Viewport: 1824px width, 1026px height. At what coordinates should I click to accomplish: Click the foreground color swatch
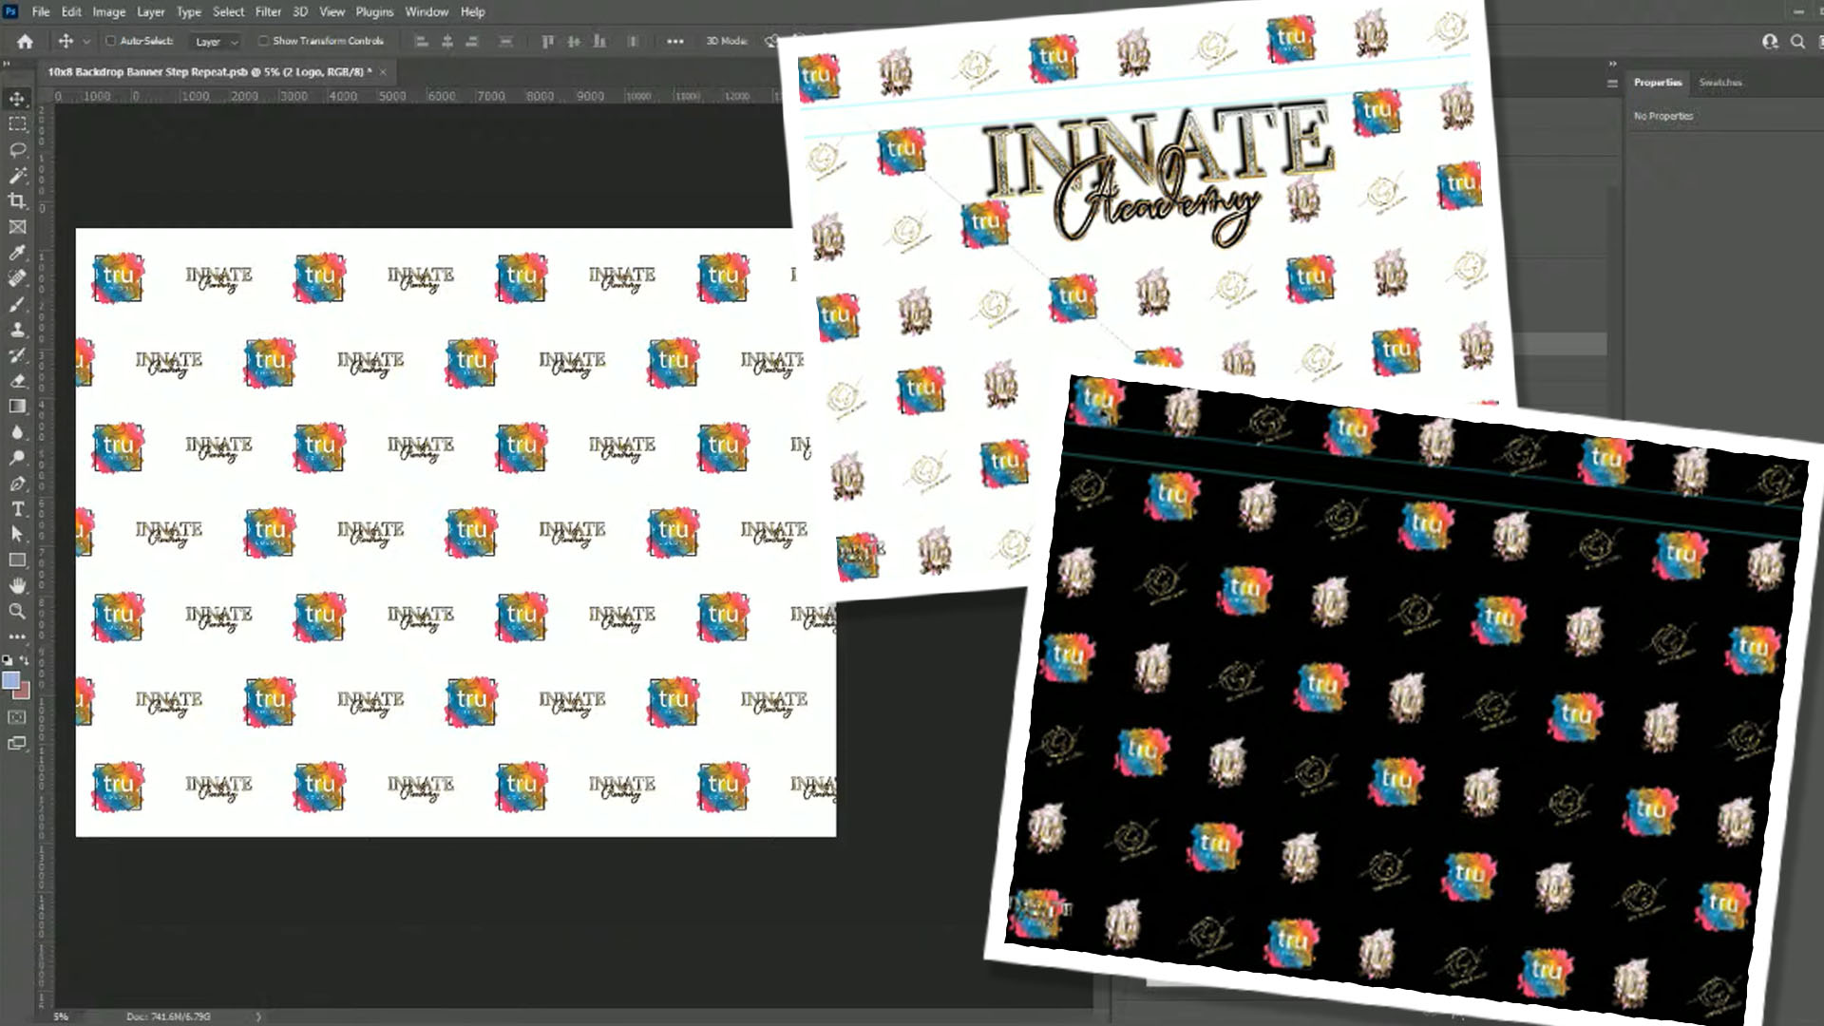(x=11, y=680)
